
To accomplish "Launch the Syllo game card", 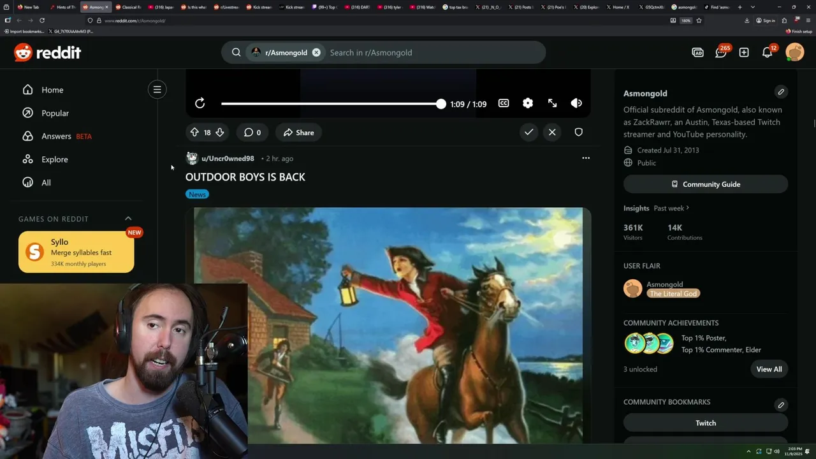I will [76, 252].
